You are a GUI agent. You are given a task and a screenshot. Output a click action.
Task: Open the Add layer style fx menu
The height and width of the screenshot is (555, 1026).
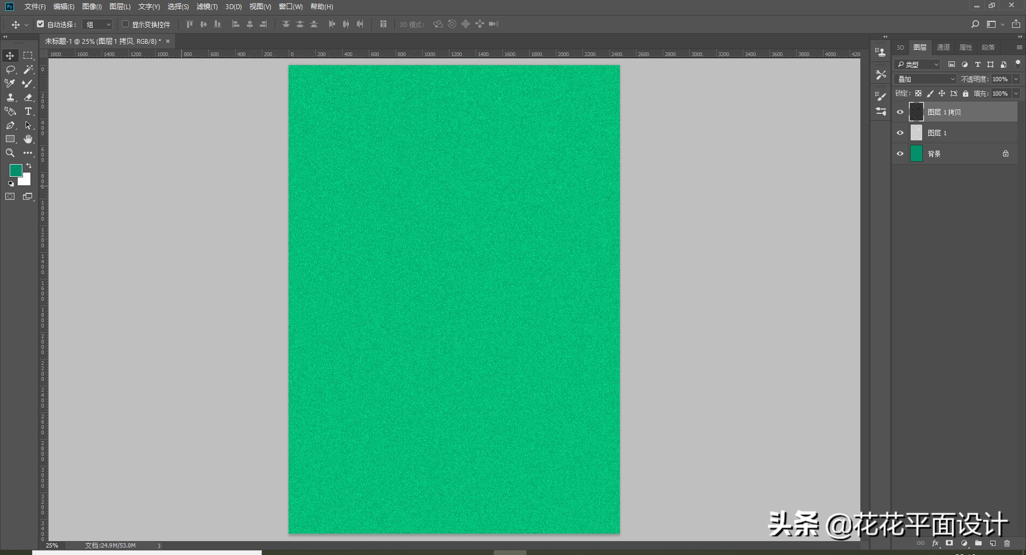coord(935,543)
